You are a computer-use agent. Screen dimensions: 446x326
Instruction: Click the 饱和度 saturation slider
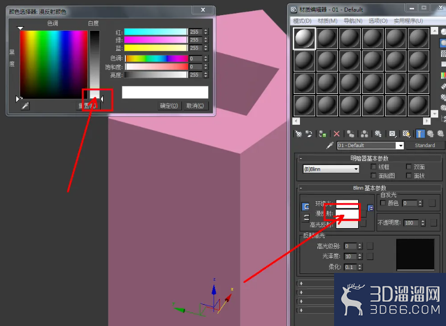click(157, 67)
